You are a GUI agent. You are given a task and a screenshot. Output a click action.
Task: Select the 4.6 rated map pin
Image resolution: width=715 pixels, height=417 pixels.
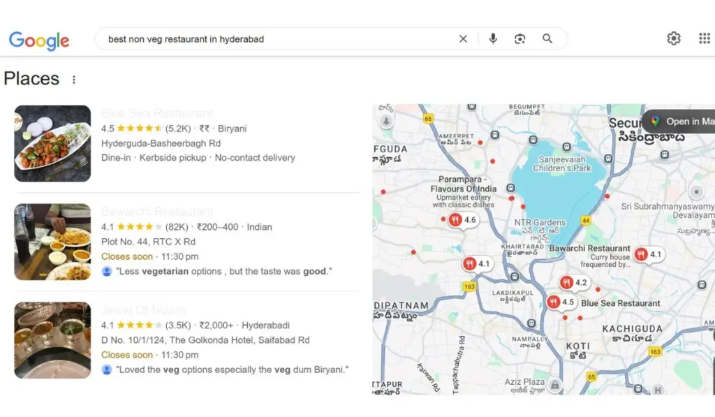[463, 220]
